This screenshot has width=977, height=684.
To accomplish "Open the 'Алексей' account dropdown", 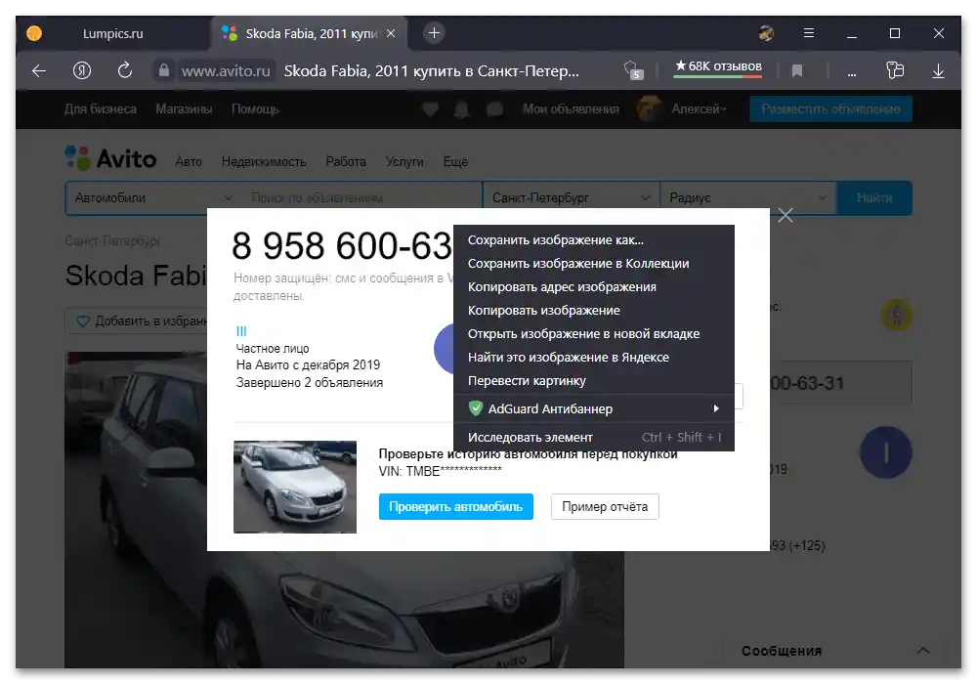I will click(x=699, y=109).
